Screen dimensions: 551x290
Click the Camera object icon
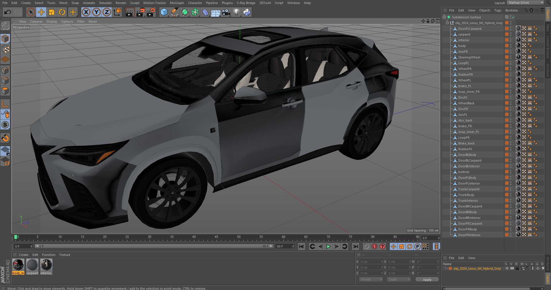pos(226,12)
